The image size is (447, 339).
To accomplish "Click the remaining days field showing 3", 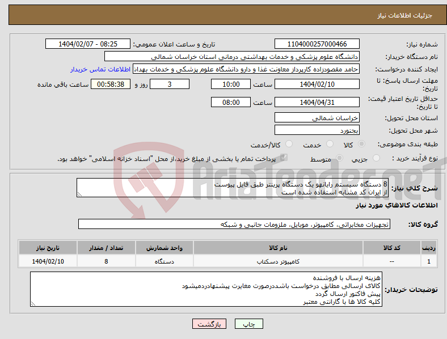I will [x=170, y=84].
